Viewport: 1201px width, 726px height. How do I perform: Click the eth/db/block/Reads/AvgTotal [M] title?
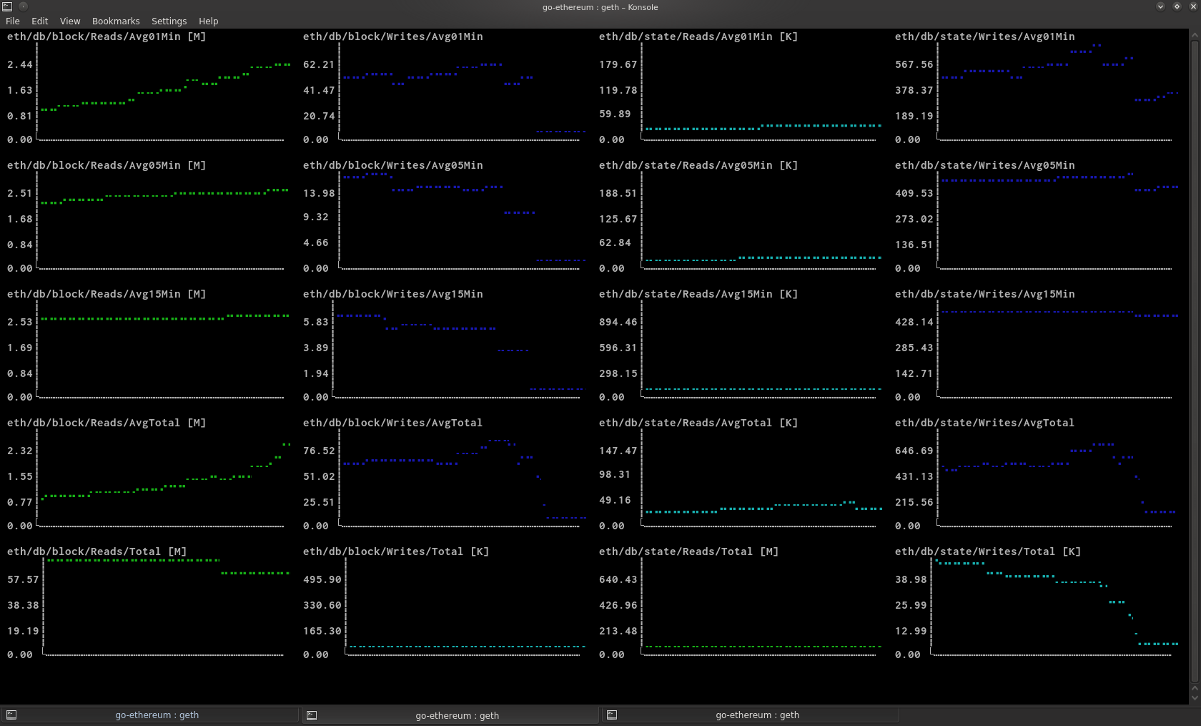point(107,423)
